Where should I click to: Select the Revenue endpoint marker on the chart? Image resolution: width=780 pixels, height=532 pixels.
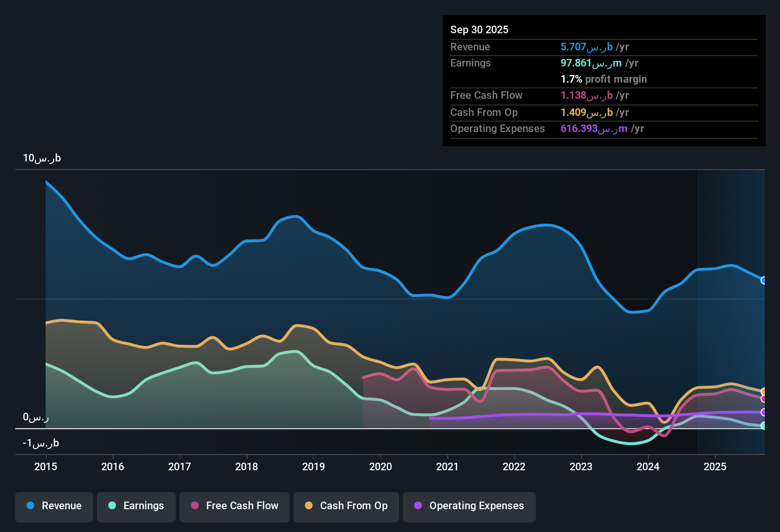(x=763, y=281)
